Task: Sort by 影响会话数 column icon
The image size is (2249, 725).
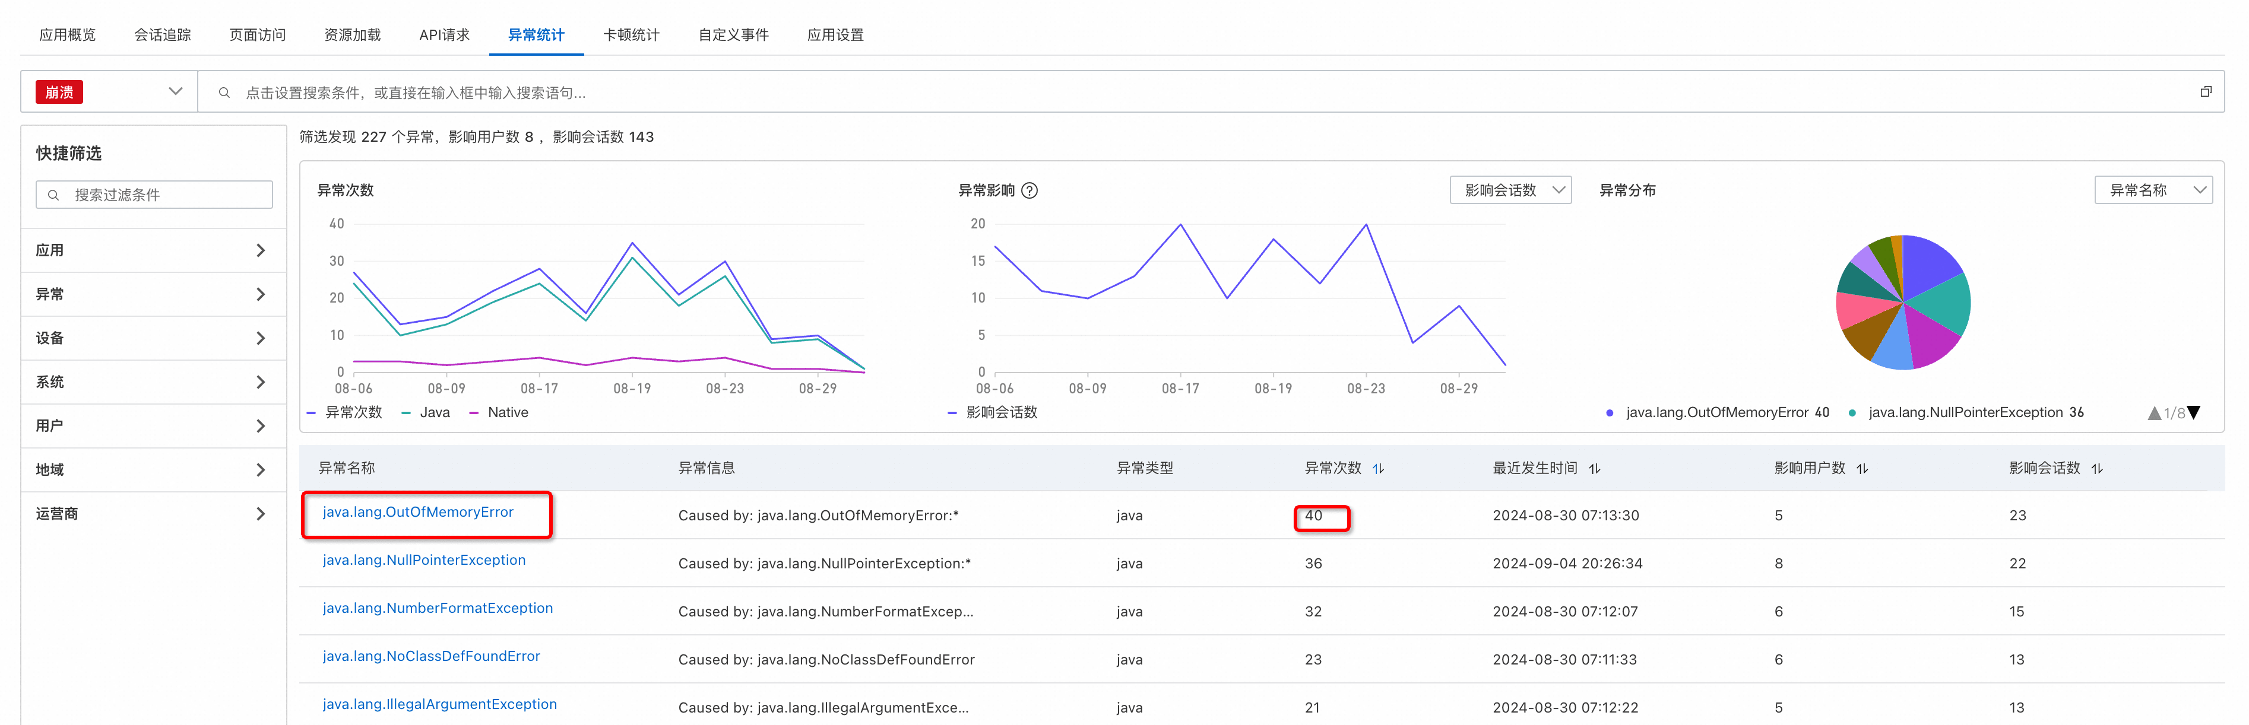Action: coord(2096,469)
